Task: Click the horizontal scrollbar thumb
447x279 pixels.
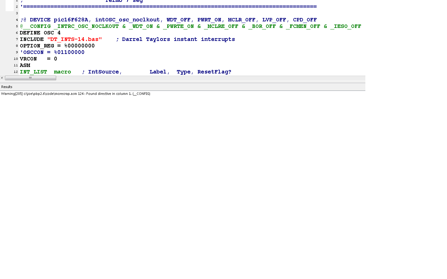Action: 30,78
